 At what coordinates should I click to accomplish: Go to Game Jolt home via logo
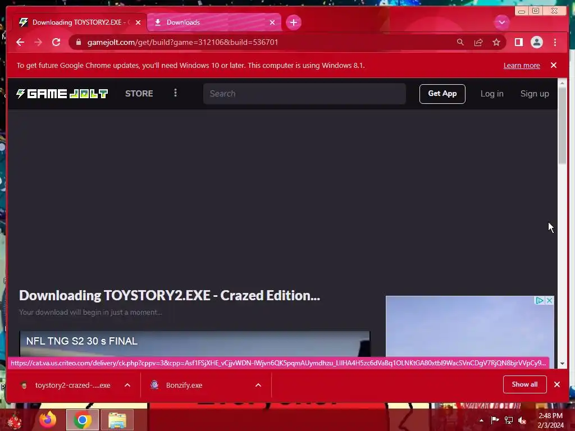(x=62, y=94)
